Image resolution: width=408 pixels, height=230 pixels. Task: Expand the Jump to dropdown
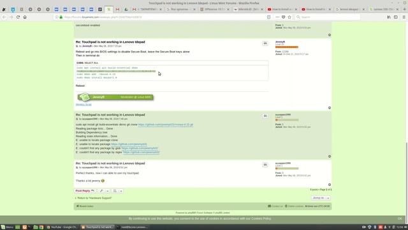pos(321,198)
